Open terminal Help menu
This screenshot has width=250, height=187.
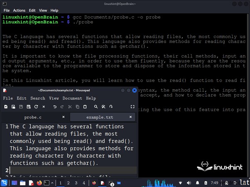pyautogui.click(x=54, y=10)
